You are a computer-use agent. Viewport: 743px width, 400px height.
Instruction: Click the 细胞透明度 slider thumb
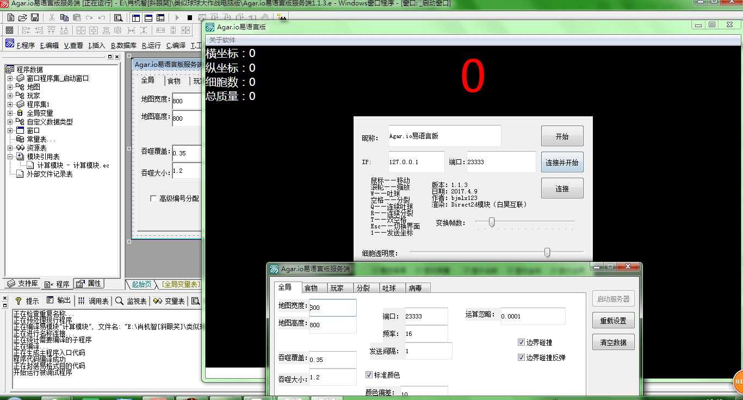(x=547, y=252)
